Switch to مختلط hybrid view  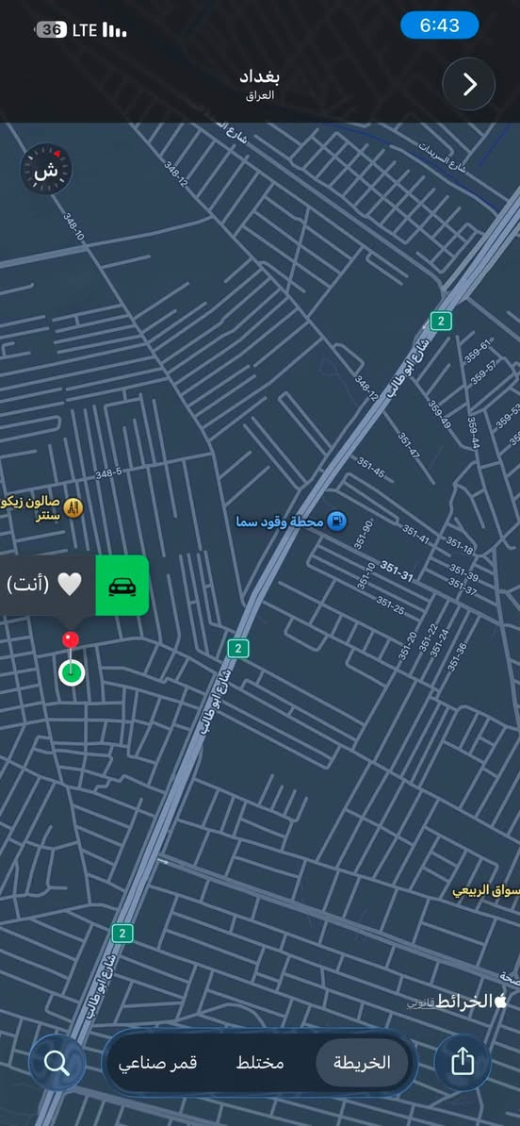[260, 1062]
